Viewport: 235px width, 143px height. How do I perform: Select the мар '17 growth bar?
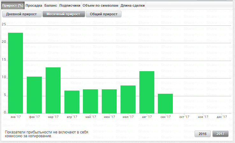point(53,90)
